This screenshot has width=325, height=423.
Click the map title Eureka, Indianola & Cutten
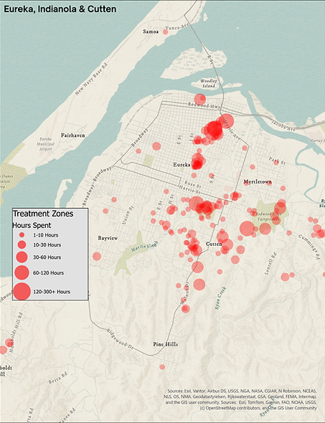[60, 9]
